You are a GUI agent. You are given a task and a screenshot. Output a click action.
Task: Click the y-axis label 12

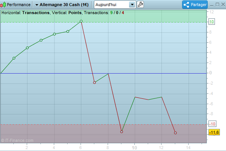tap(211, 12)
